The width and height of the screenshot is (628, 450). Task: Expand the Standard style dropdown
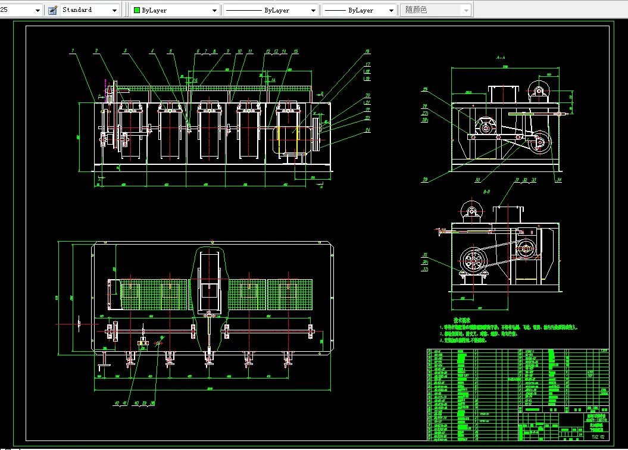pos(114,10)
